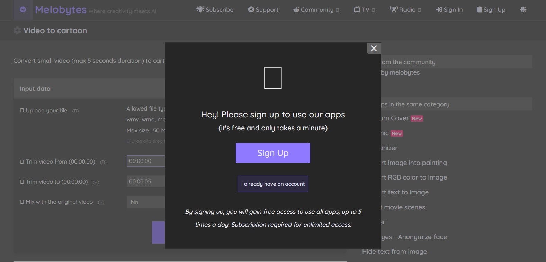
Task: Expand the Radio dropdown menu
Action: 405,10
